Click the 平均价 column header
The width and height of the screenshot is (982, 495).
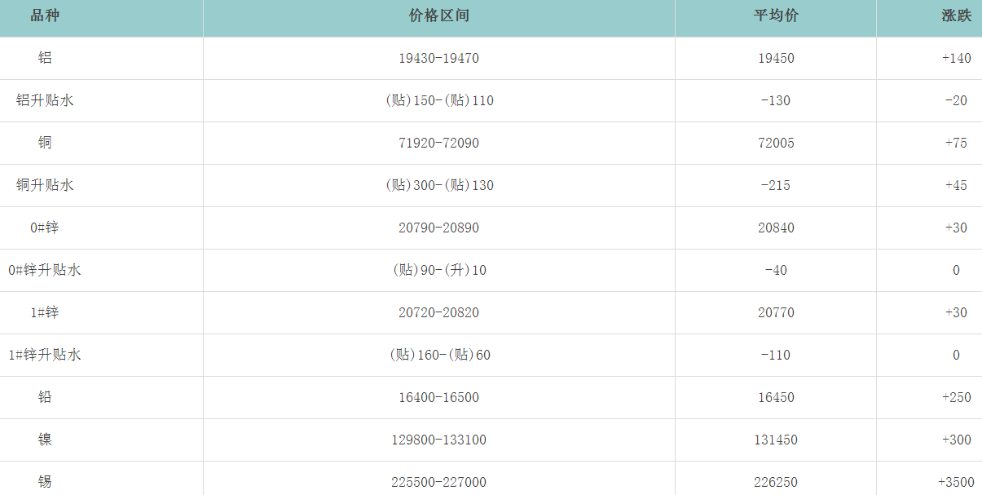(776, 16)
